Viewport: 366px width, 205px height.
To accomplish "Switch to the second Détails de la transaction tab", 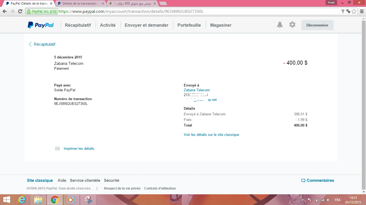I will [79, 3].
